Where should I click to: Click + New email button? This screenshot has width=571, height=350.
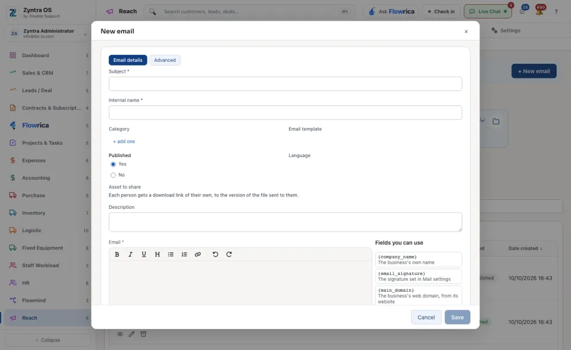coord(534,71)
